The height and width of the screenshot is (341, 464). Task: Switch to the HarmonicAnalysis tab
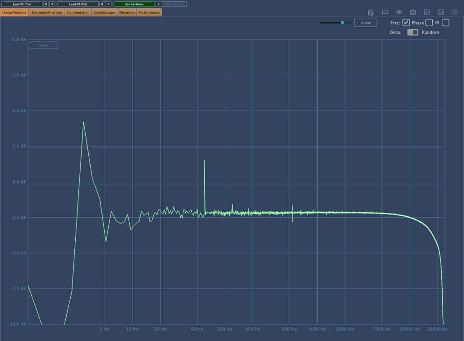point(47,12)
